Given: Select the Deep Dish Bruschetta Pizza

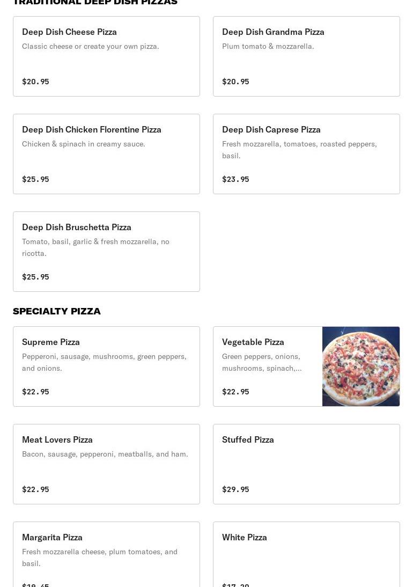Looking at the screenshot, I should (106, 252).
